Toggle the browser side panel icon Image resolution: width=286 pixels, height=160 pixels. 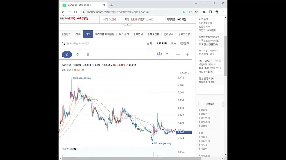tap(211, 12)
